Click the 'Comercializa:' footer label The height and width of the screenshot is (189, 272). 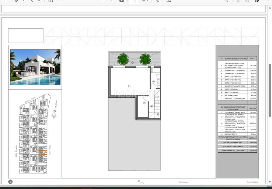(x=253, y=182)
